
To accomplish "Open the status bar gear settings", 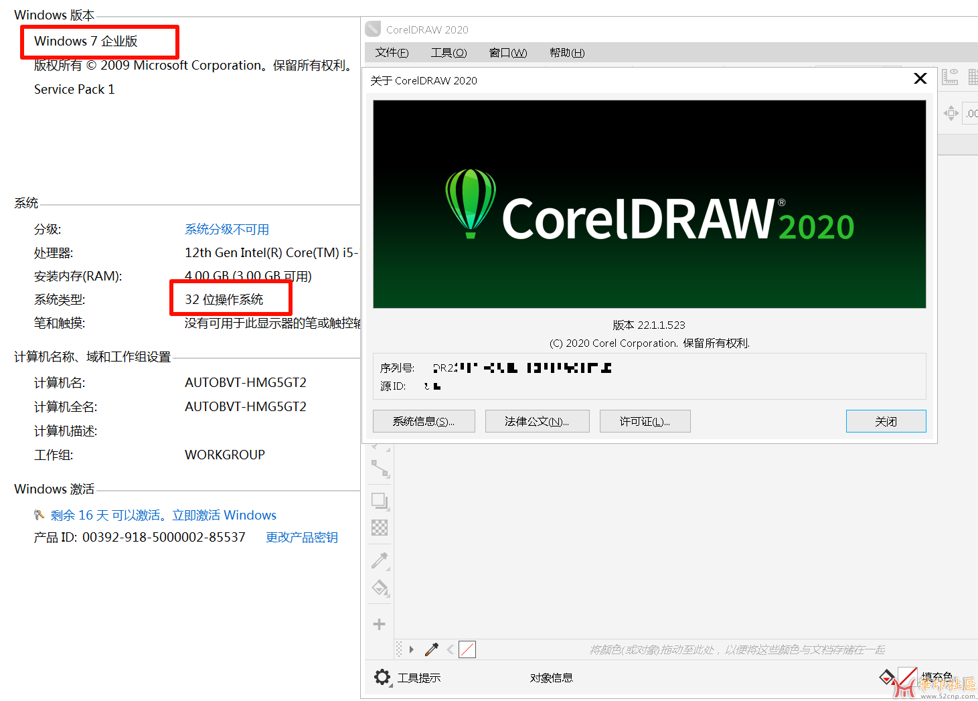I will (382, 678).
